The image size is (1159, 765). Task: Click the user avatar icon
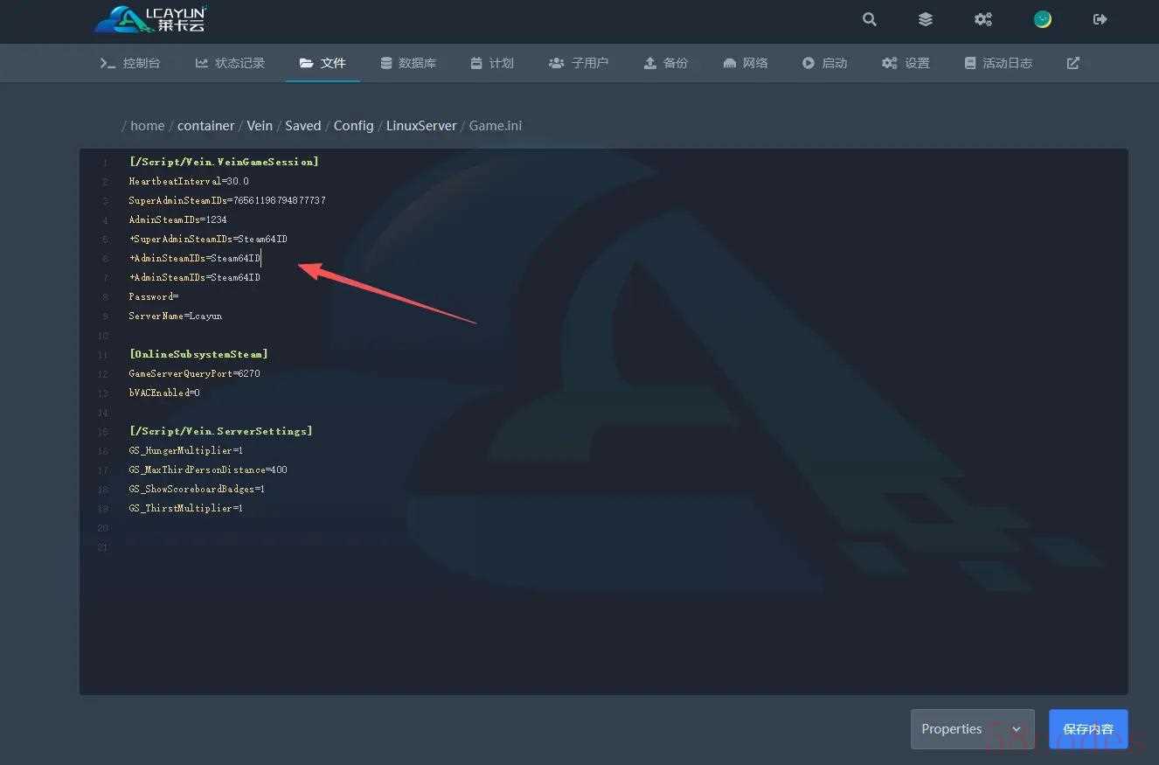pyautogui.click(x=1042, y=19)
